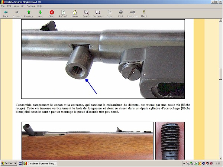Click the vertical scrollbar up arrow

tap(220, 20)
